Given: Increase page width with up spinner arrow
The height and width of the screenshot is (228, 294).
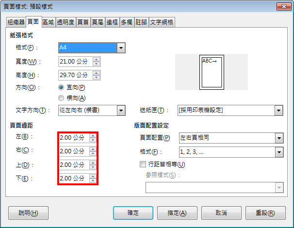Looking at the screenshot, I should click(96, 60).
